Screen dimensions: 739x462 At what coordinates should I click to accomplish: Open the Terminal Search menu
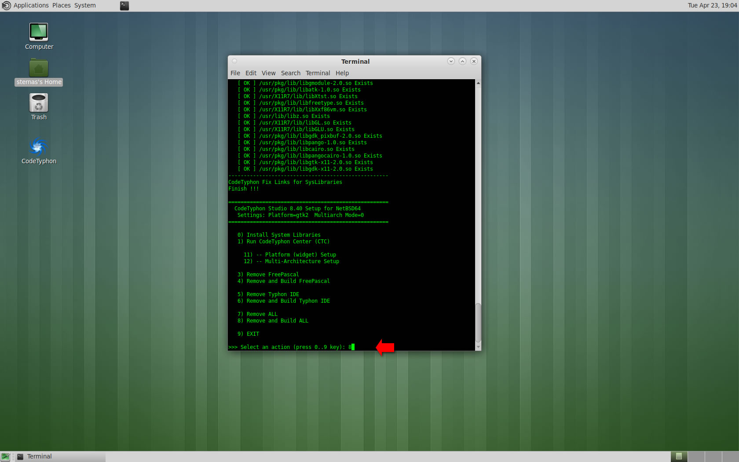pos(291,73)
